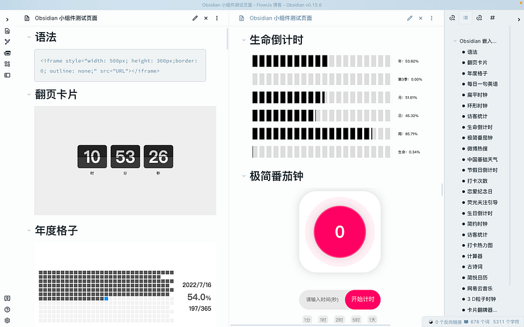The height and width of the screenshot is (327, 524).
Task: Jump to 微博热搜 in the outline
Action: pos(477,149)
